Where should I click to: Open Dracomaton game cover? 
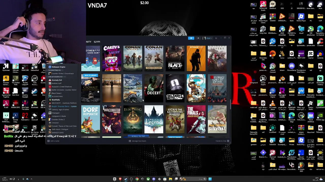[x=112, y=119]
